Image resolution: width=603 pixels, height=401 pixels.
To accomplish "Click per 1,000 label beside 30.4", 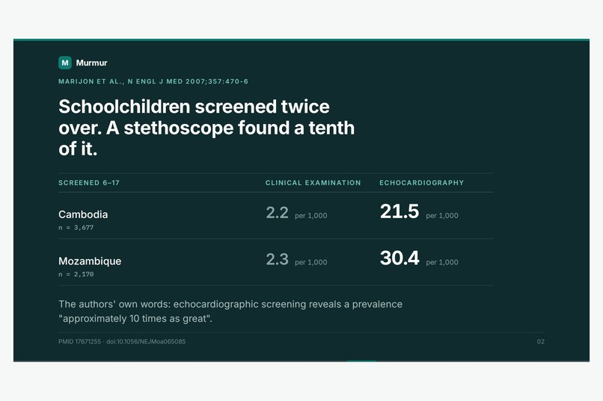I will coord(442,262).
